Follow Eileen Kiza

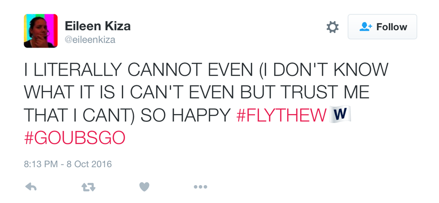point(382,27)
